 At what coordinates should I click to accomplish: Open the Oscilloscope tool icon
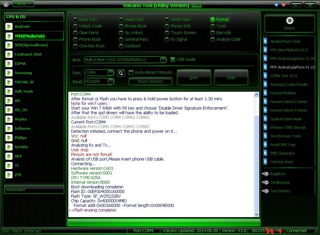(266, 182)
